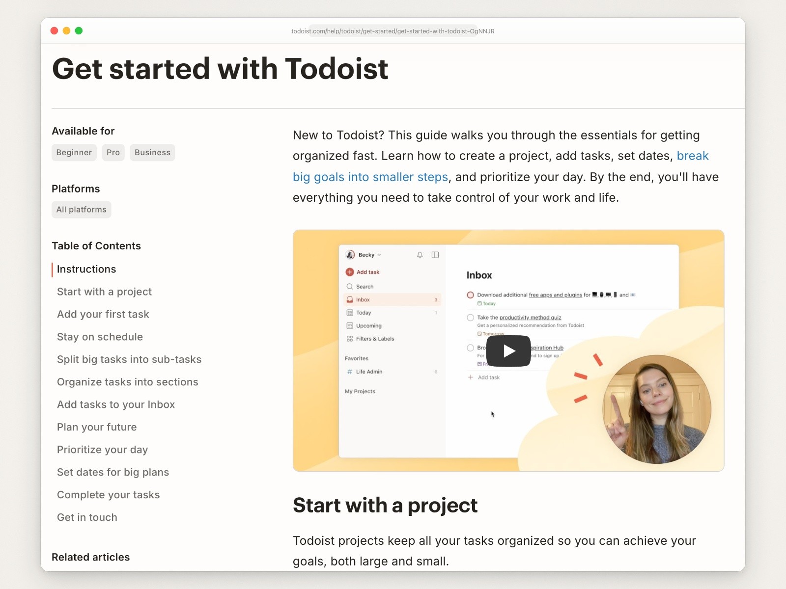Click the 'Related articles' heading

(x=91, y=557)
